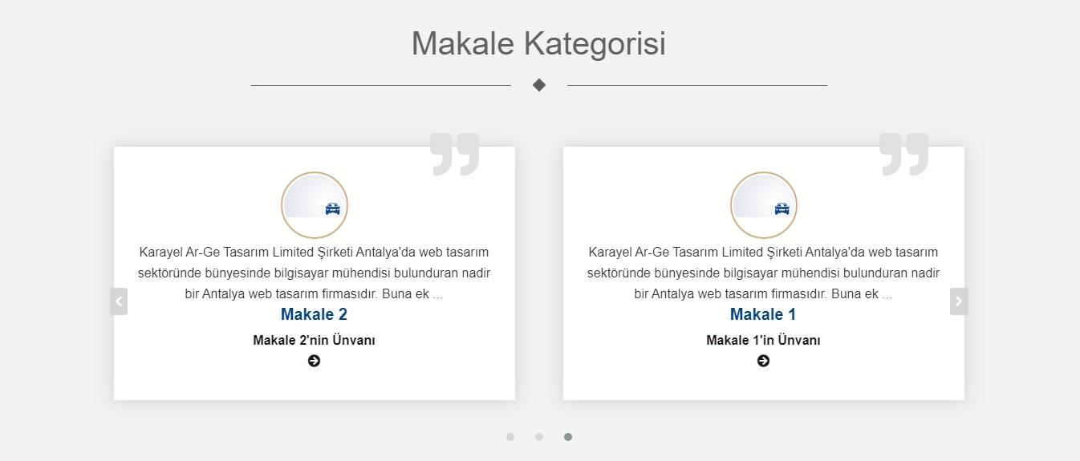Click the Makale 2'nin Ünvanı subtitle
The image size is (1080, 461).
314,340
